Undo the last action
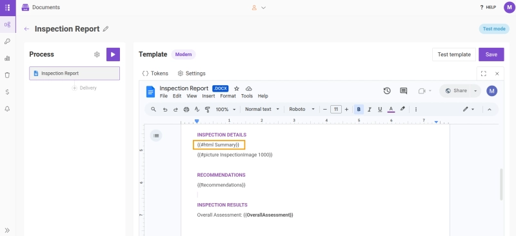 tap(165, 109)
